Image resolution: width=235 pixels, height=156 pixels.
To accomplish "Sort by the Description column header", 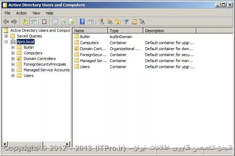I will coord(170,31).
